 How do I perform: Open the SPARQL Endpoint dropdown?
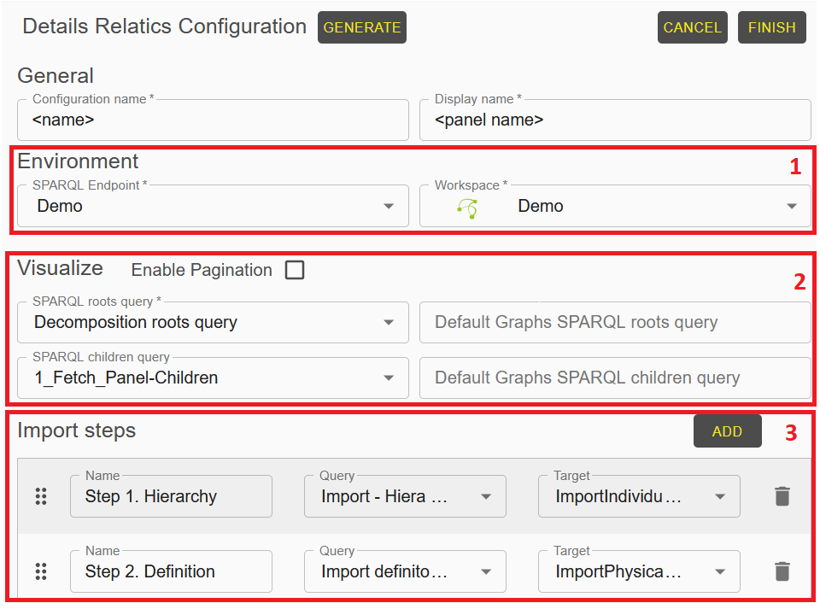[389, 207]
